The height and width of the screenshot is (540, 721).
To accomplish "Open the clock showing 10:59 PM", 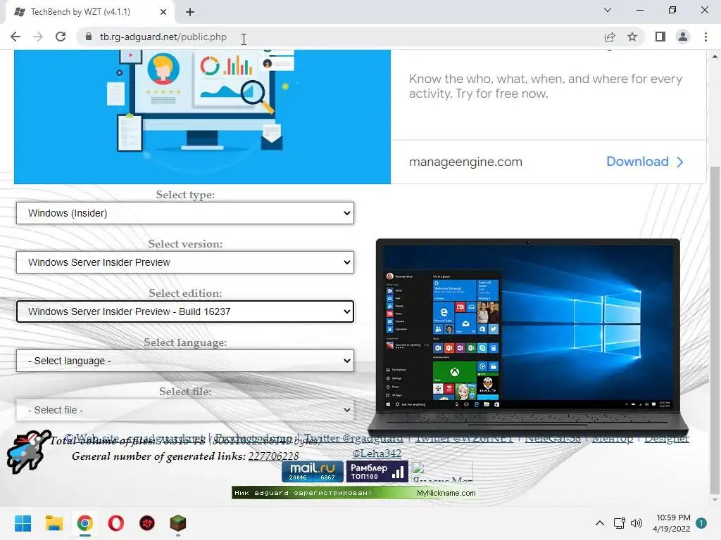I will [671, 523].
